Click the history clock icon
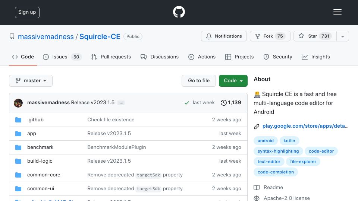The height and width of the screenshot is (201, 358). click(x=223, y=103)
